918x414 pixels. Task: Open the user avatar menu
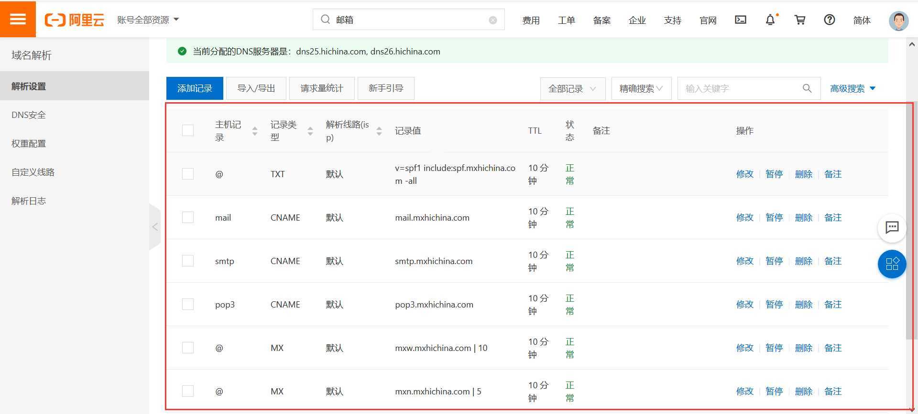click(899, 21)
